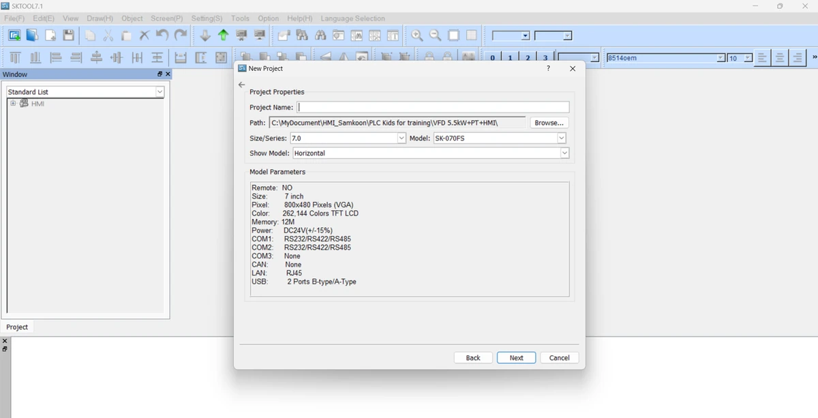
Task: Click the Align Right text icon
Action: (798, 58)
